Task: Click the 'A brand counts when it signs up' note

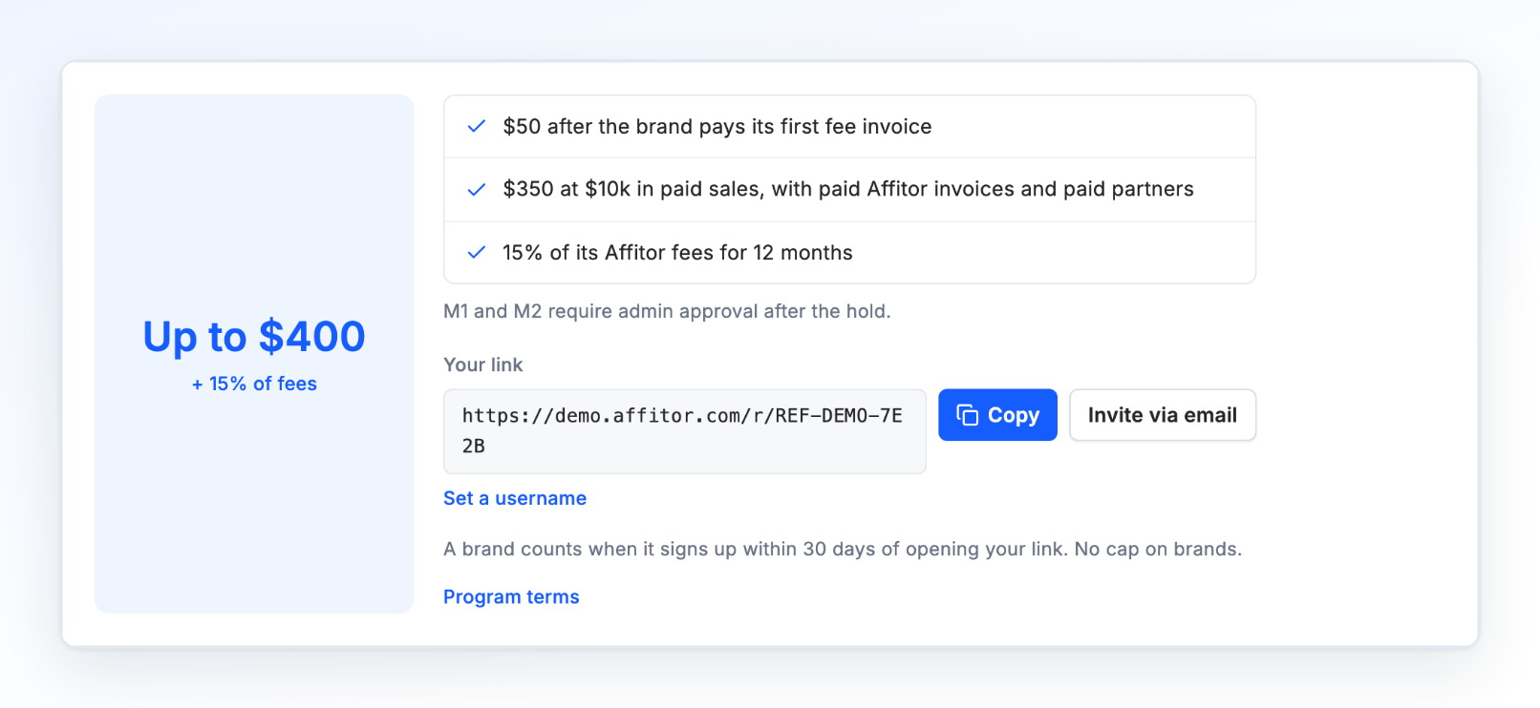Action: point(843,549)
